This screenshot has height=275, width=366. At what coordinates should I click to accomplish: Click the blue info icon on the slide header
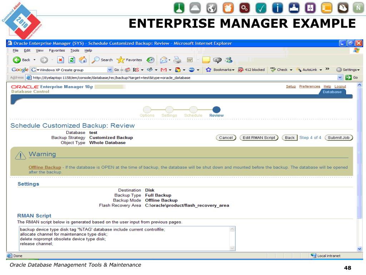[277, 8]
